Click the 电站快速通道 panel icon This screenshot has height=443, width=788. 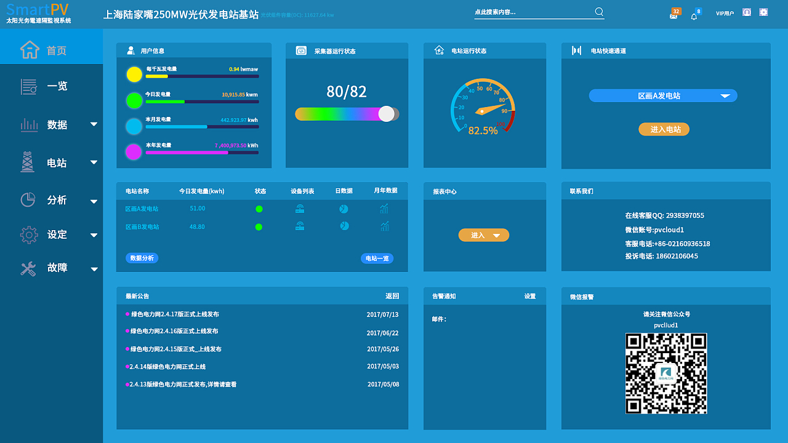(576, 50)
